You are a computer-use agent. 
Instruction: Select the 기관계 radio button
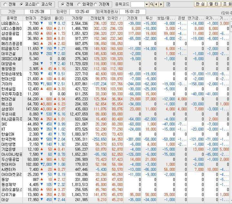95,5
